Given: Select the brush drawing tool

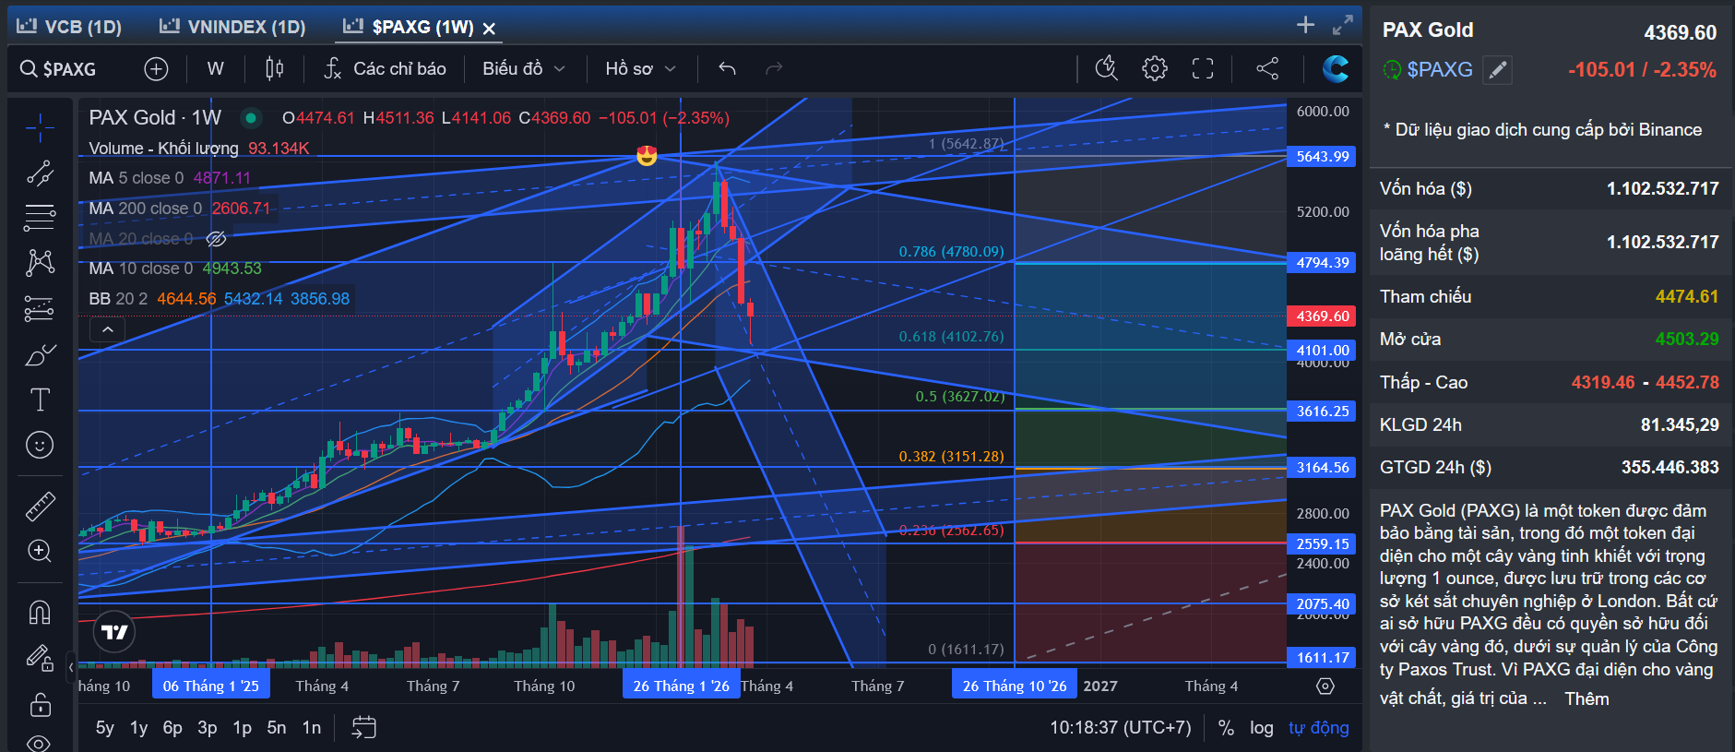Looking at the screenshot, I should (x=40, y=354).
